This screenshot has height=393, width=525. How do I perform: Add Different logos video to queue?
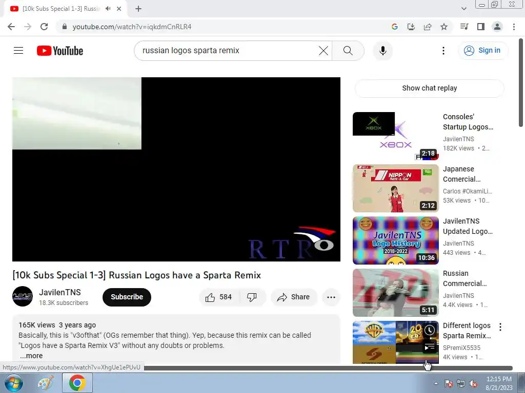[430, 347]
